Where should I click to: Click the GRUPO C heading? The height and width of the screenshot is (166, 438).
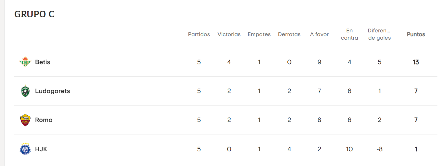point(34,14)
